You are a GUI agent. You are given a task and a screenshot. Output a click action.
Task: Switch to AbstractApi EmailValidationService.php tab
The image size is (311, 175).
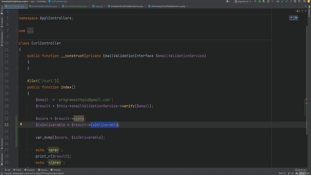(168, 6)
